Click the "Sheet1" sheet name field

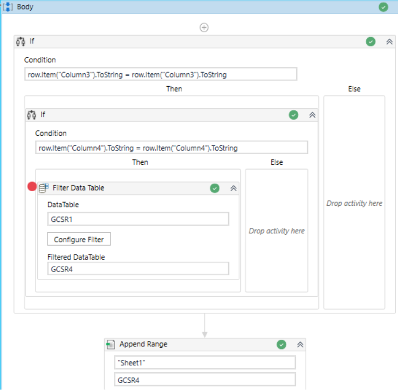pos(205,362)
